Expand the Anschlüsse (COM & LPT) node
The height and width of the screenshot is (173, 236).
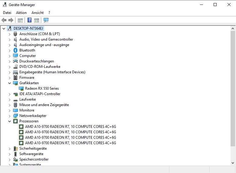point(9,34)
